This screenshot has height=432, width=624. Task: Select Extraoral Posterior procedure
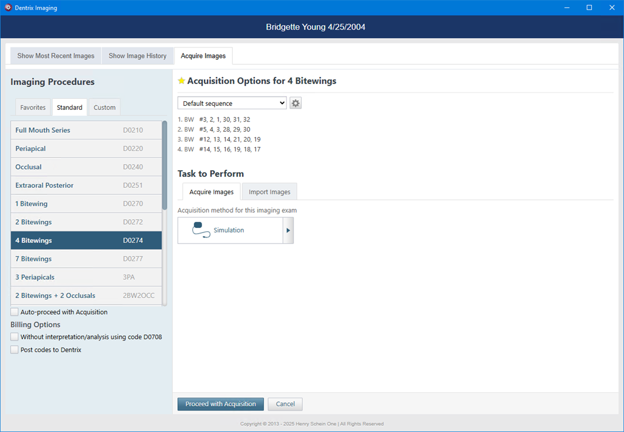86,185
